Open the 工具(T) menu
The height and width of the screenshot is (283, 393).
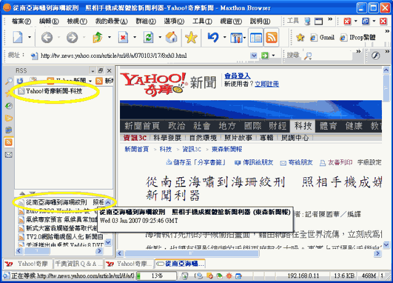(202, 22)
